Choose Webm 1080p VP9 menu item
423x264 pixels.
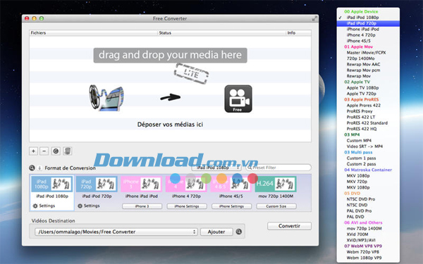point(368,258)
